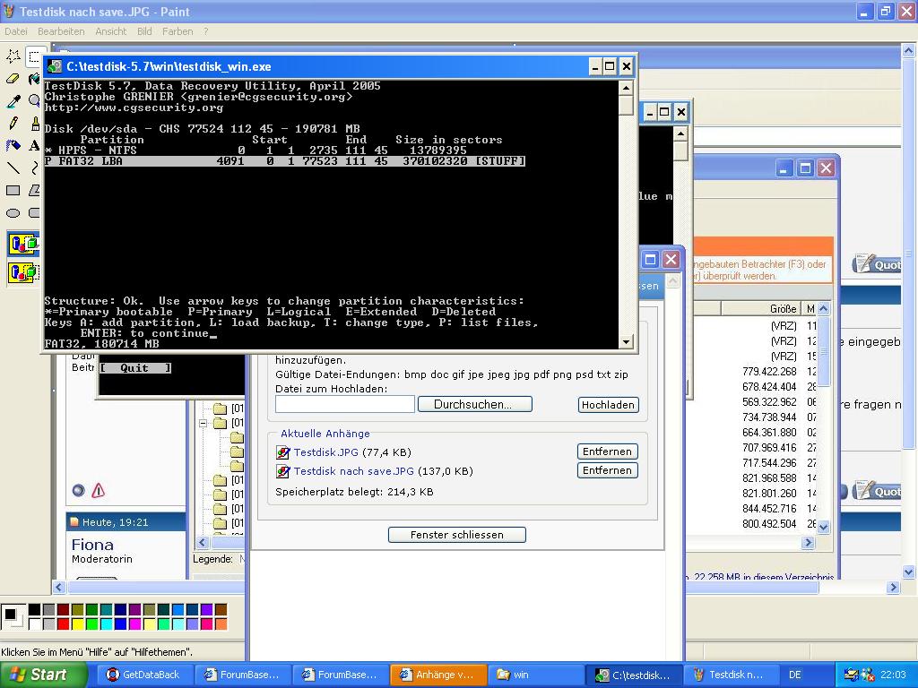
Task: Select the Pick Color eyedropper tool
Action: pos(13,101)
